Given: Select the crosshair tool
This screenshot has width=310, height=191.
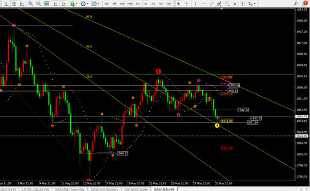Looking at the screenshot, I should pos(187,4).
